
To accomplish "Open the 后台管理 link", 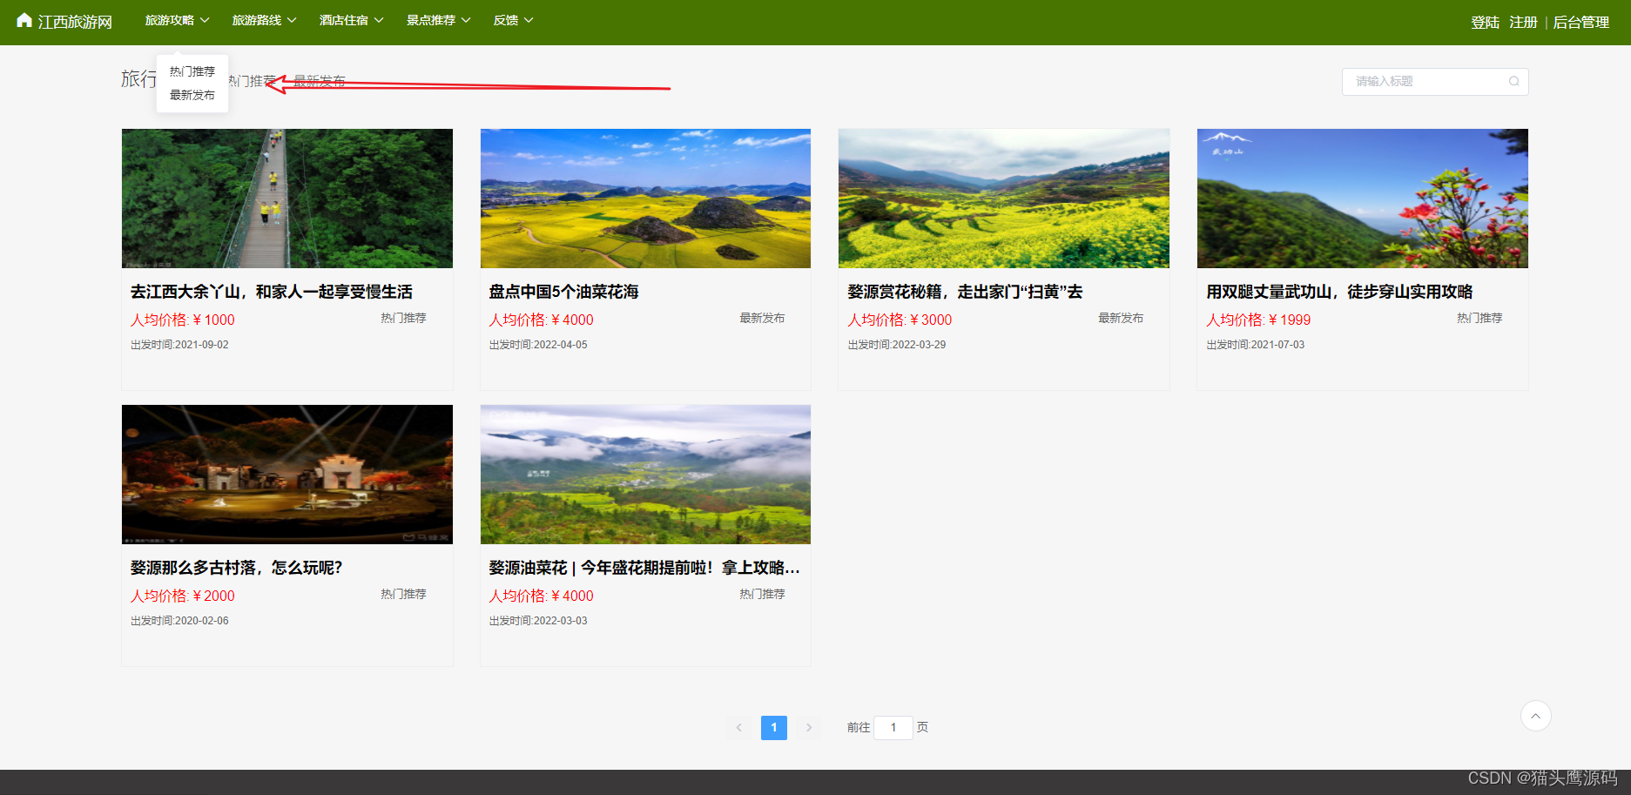I will coord(1581,23).
